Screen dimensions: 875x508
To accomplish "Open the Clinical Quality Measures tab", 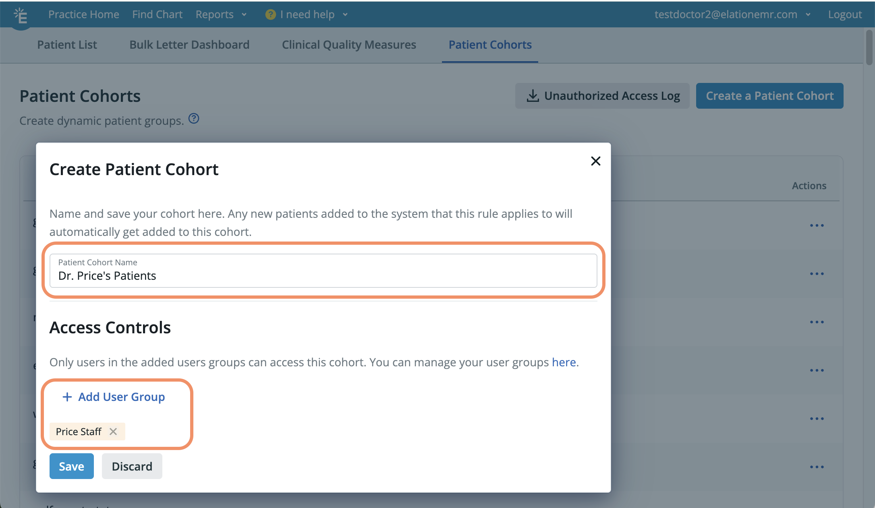I will 349,45.
